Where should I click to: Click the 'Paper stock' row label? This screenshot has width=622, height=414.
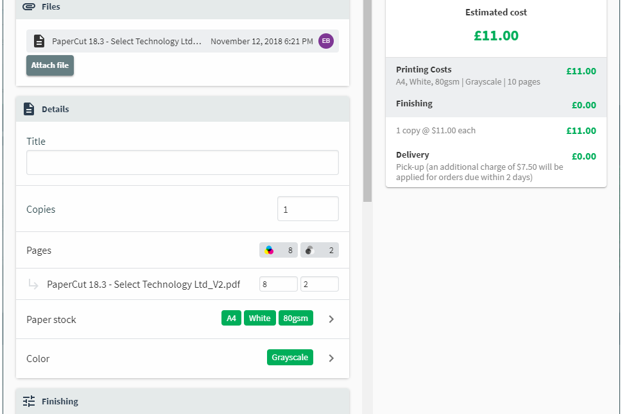[x=51, y=320]
